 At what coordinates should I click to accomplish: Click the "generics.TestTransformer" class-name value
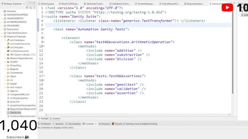pos(148,21)
